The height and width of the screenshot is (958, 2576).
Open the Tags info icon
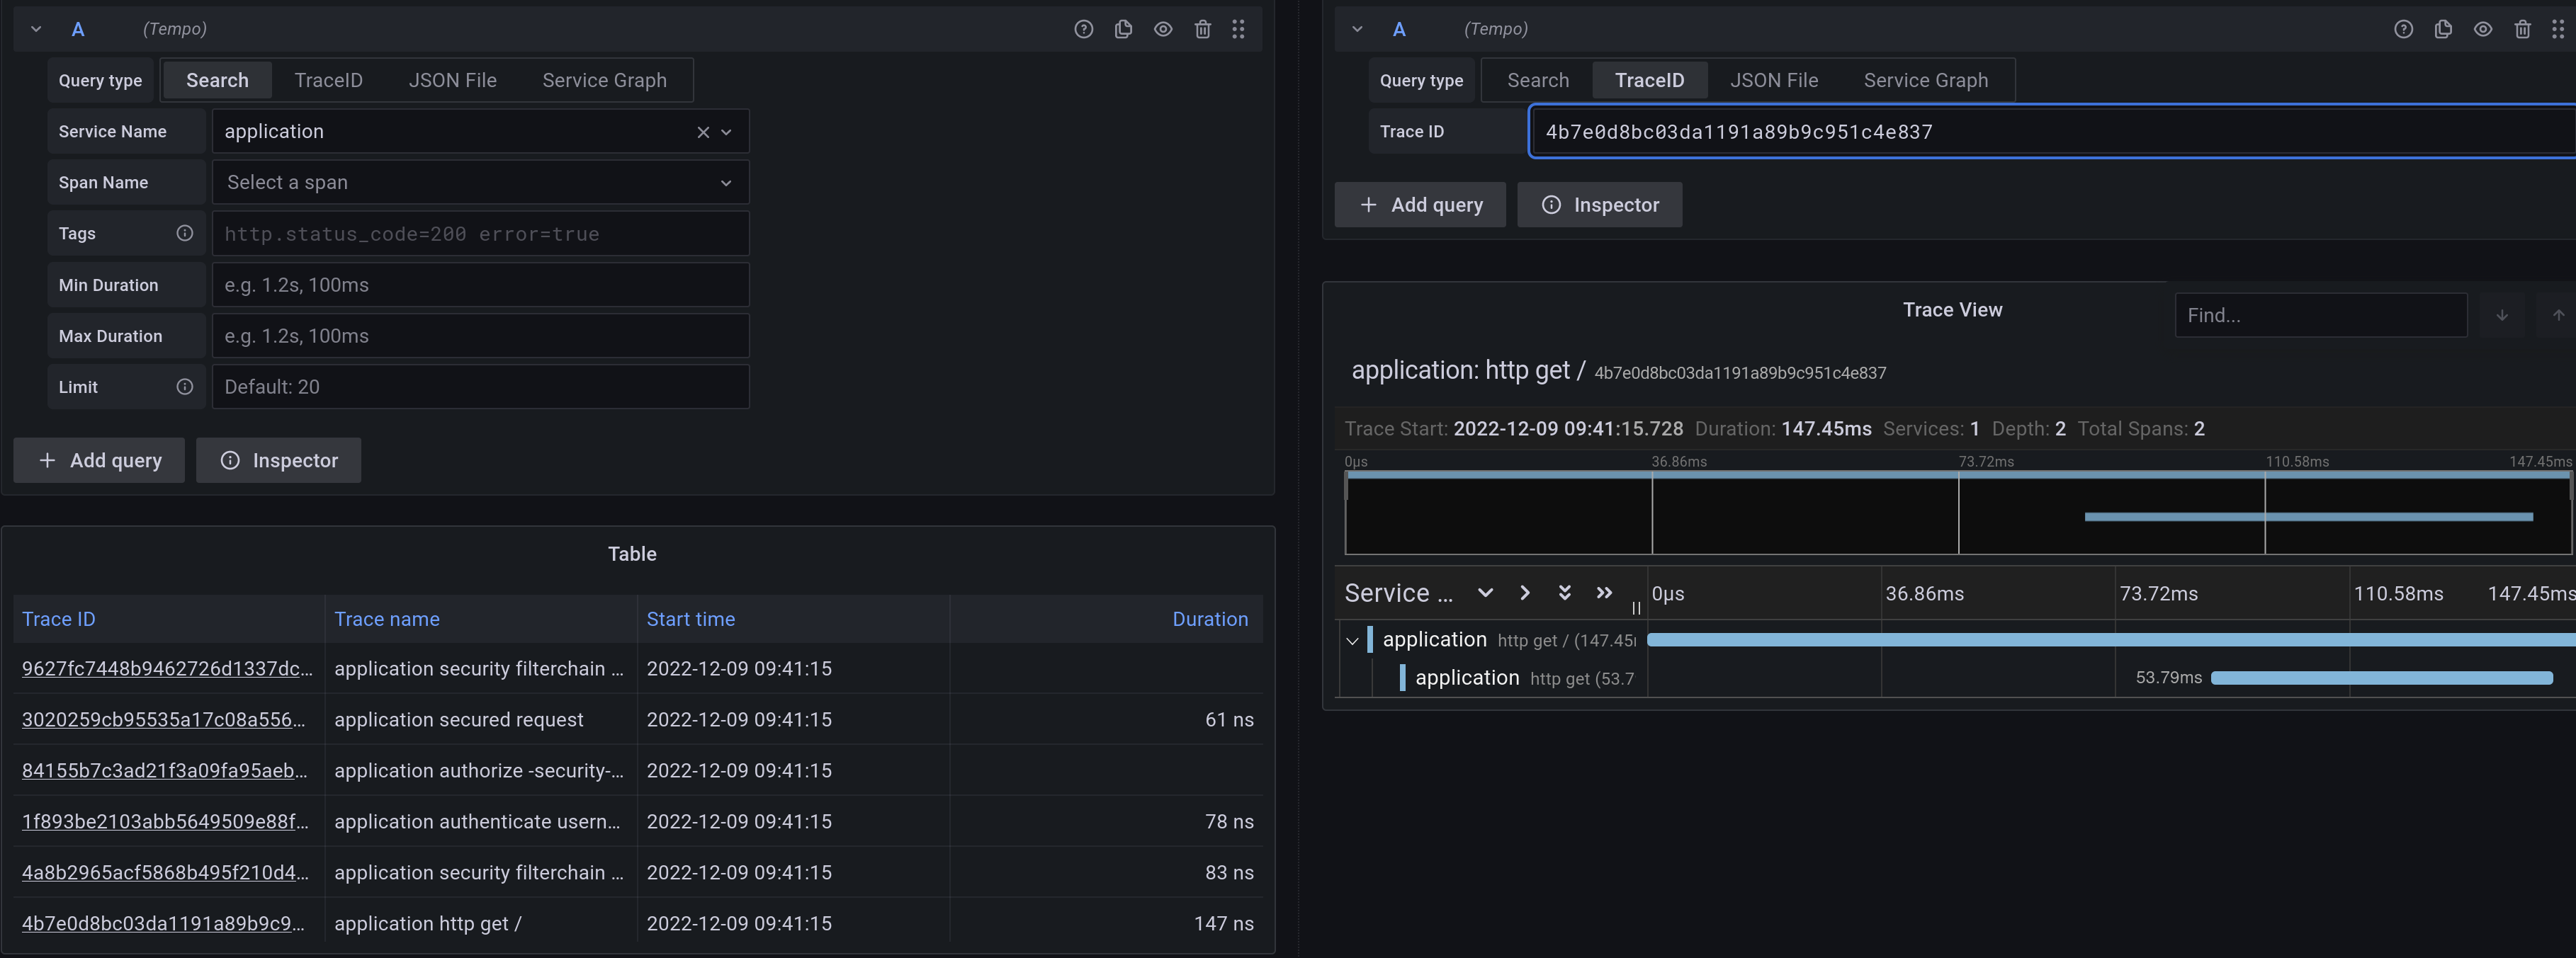(x=185, y=233)
